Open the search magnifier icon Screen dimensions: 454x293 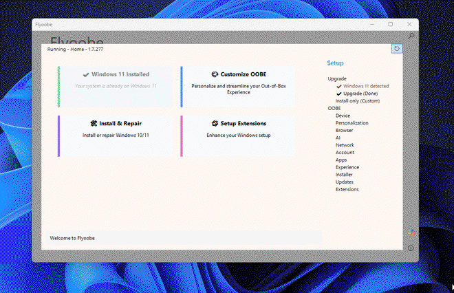[x=411, y=36]
